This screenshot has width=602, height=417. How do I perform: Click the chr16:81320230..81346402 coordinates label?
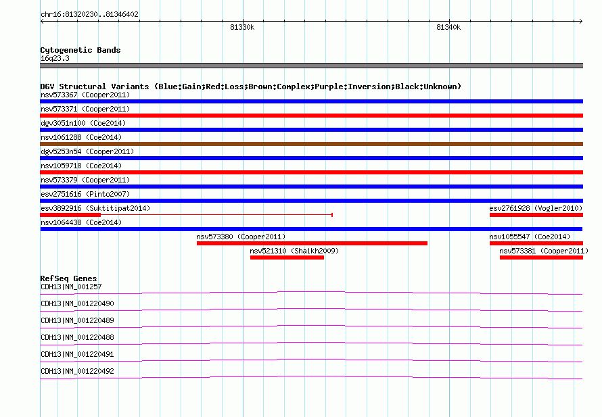point(89,14)
